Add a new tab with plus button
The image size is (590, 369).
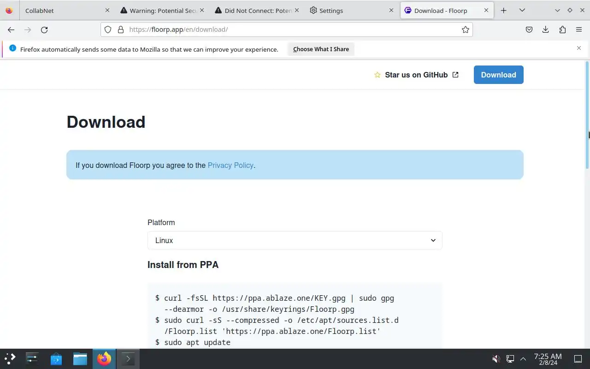coord(503,10)
